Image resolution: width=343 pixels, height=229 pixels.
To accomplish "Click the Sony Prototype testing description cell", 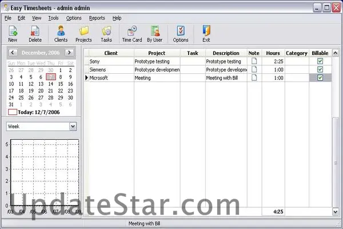I will point(226,61).
